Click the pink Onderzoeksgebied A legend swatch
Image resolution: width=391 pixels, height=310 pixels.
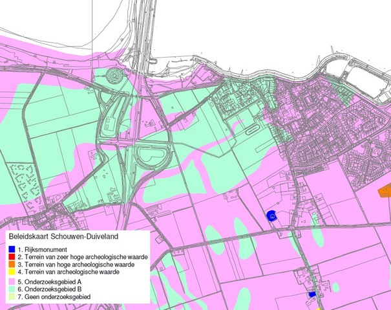[x=12, y=282]
